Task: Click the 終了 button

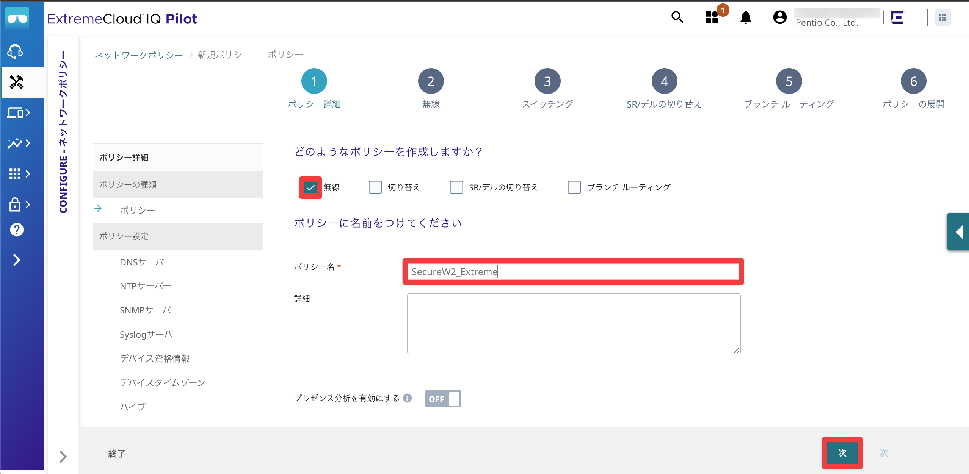Action: [x=116, y=454]
